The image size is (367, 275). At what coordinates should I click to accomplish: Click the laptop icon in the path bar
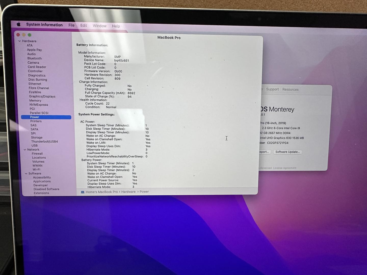[83, 192]
